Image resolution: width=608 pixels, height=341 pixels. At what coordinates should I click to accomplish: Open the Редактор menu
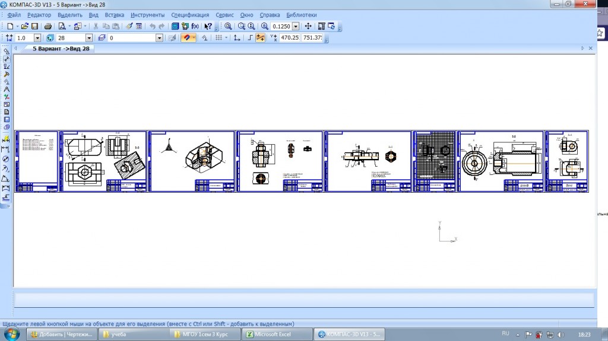39,15
